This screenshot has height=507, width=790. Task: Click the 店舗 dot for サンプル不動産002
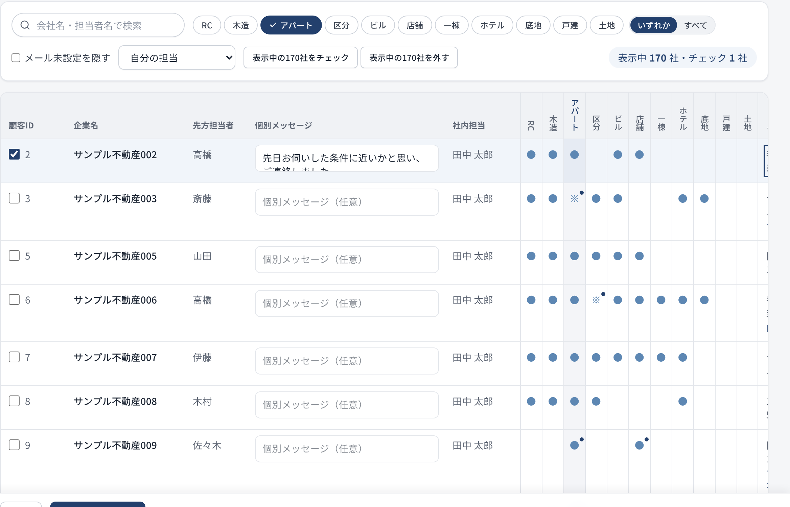coord(640,154)
